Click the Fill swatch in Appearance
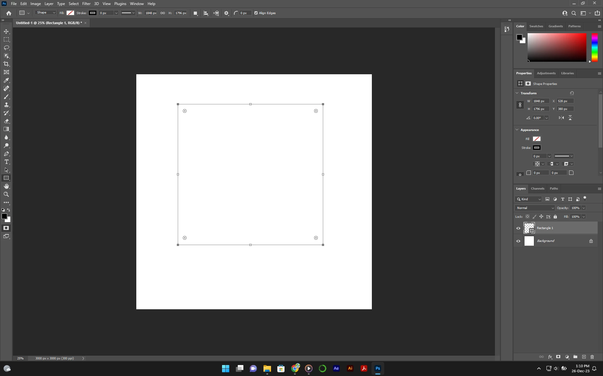 (536, 139)
